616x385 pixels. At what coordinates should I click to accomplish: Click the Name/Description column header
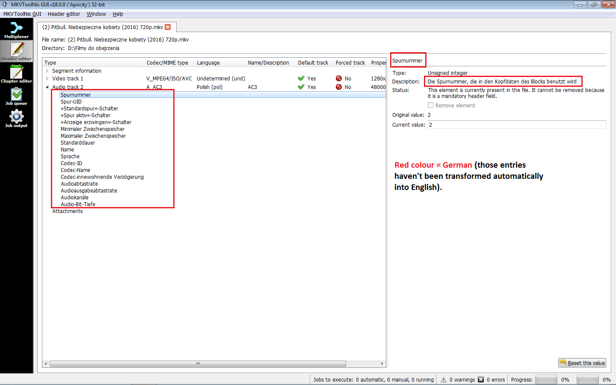pyautogui.click(x=271, y=62)
